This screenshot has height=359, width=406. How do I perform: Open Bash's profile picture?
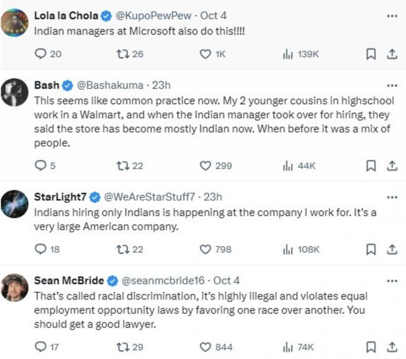(x=14, y=91)
